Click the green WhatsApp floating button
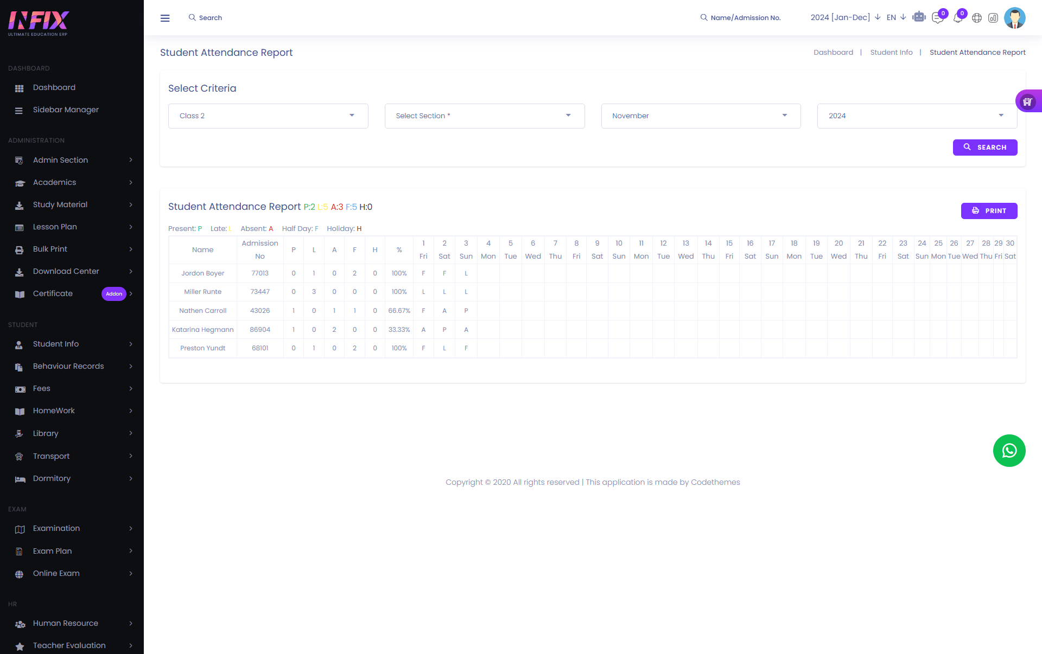Viewport: 1042px width, 654px height. 1009,451
